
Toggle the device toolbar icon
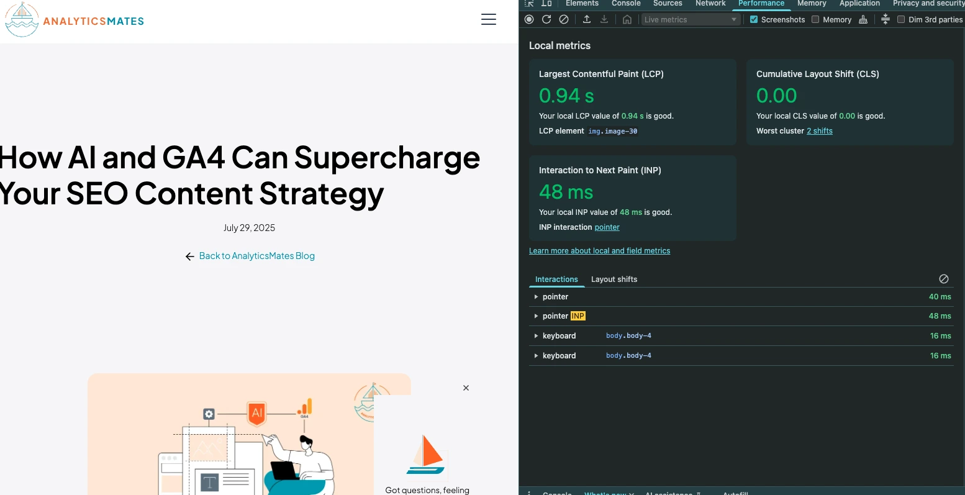(546, 3)
